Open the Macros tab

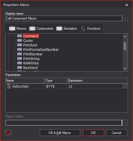pyautogui.click(x=18, y=29)
